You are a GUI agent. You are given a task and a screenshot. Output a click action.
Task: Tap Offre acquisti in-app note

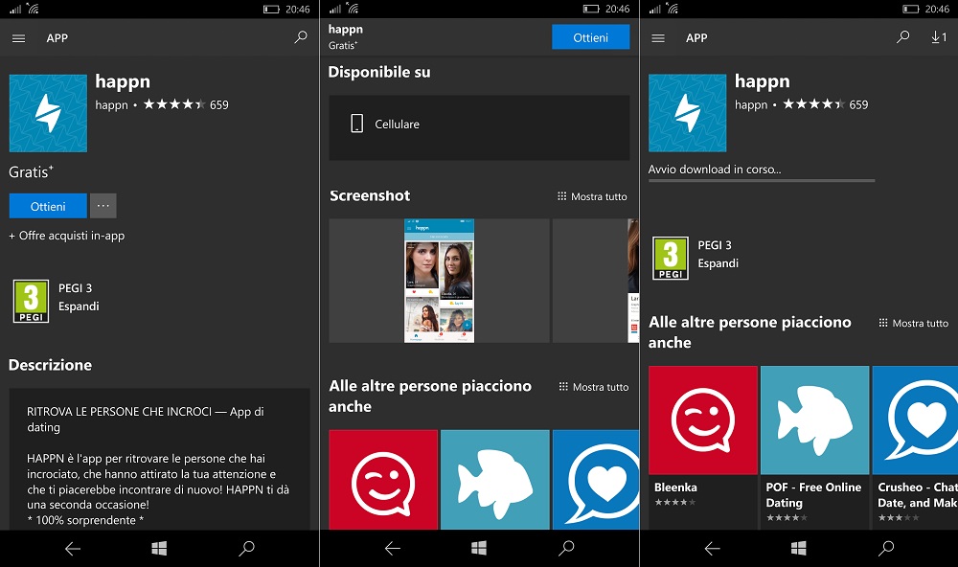click(67, 236)
